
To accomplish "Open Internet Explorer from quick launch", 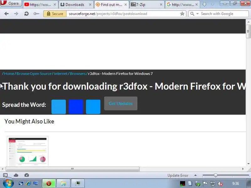I will tap(28, 184).
